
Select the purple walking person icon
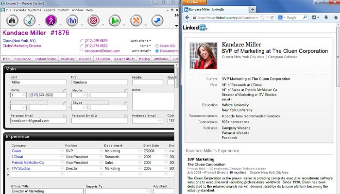pyautogui.click(x=51, y=21)
